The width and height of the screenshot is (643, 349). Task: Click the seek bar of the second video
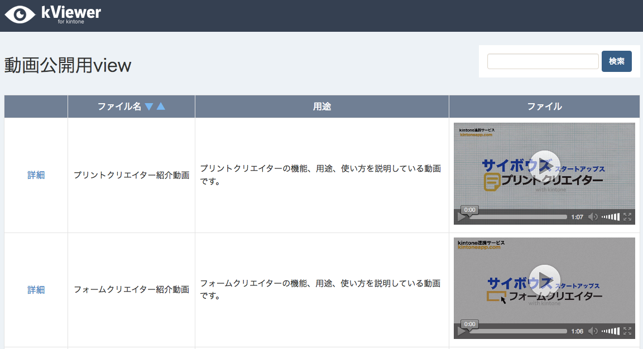(x=518, y=331)
